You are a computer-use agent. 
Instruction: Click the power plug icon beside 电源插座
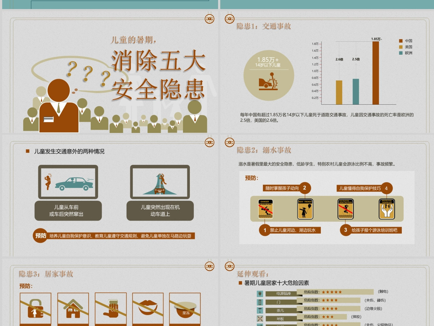(x=260, y=293)
